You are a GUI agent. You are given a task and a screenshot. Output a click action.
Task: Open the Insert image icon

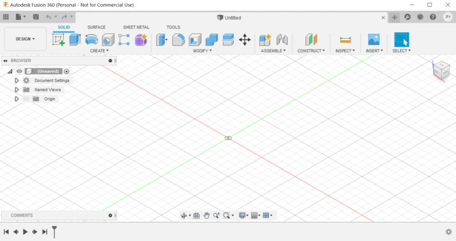pos(373,40)
